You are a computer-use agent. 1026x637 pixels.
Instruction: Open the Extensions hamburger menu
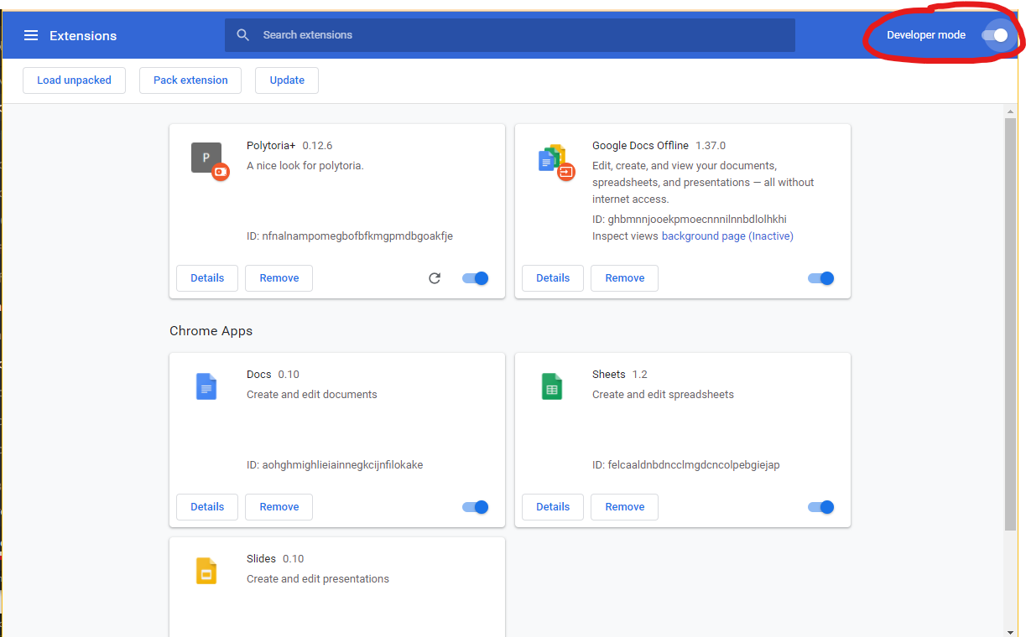click(x=31, y=35)
